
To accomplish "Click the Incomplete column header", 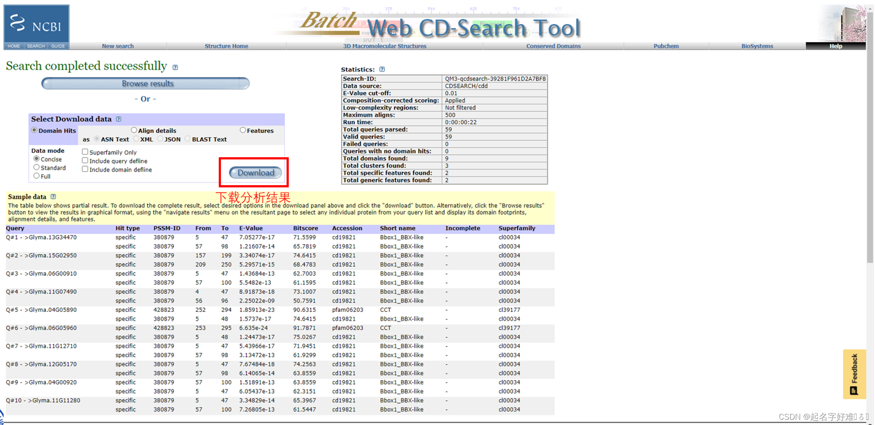I will click(x=462, y=228).
